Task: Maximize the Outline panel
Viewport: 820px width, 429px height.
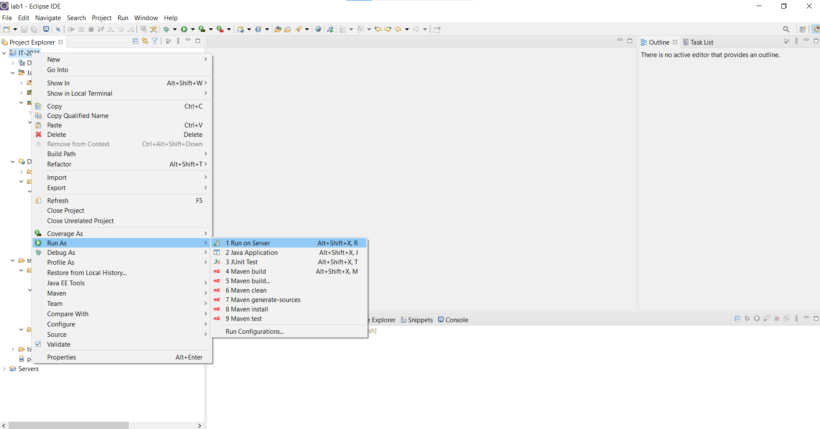Action: pos(816,41)
